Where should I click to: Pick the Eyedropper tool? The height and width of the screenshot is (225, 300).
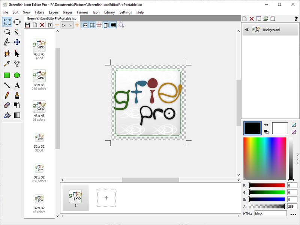[x=7, y=63]
